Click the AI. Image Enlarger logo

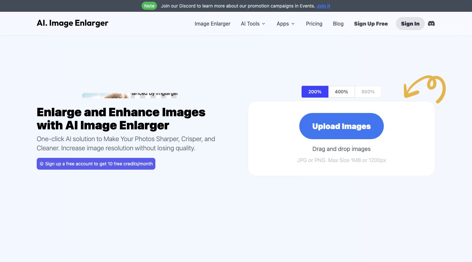click(72, 23)
